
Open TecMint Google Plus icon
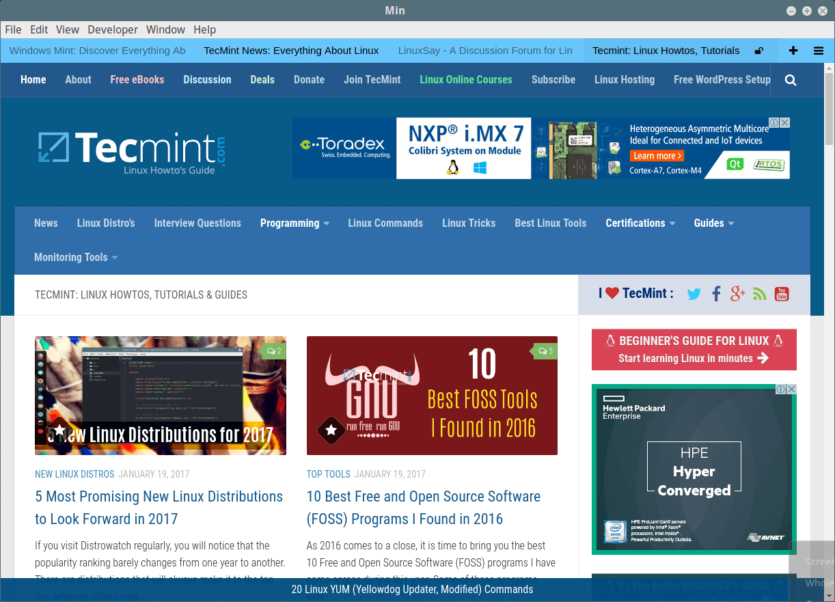737,294
